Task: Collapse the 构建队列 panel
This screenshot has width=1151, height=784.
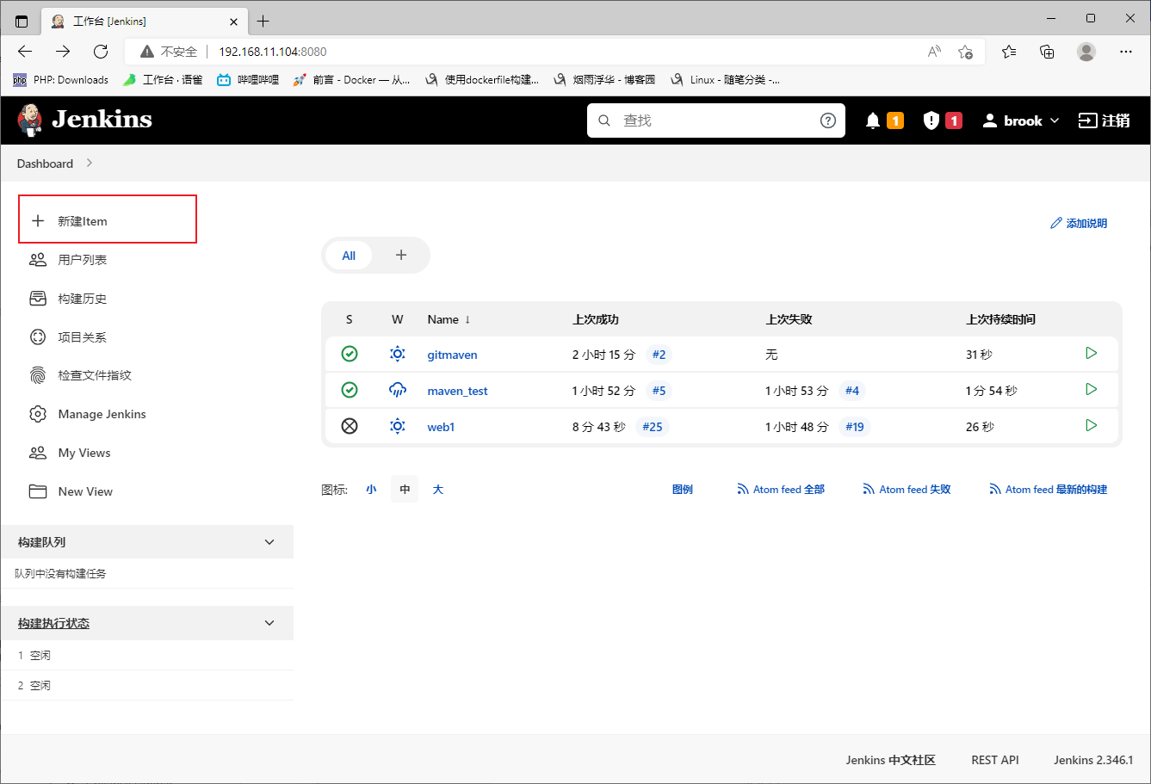Action: pyautogui.click(x=269, y=542)
